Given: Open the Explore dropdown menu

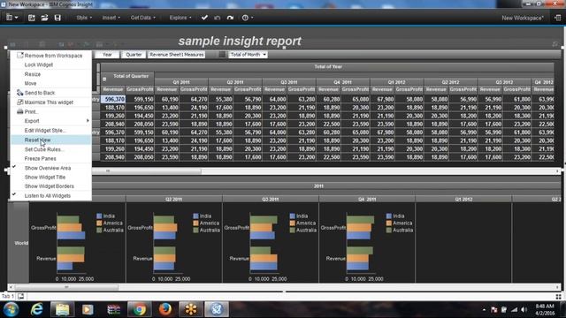Looking at the screenshot, I should tap(180, 18).
